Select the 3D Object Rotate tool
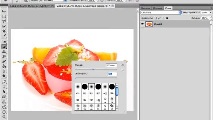 pos(4,102)
